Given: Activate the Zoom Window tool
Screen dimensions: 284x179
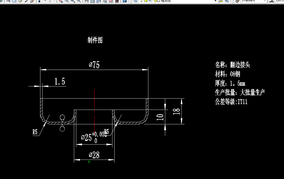Looking at the screenshot, I should tap(72, 1).
